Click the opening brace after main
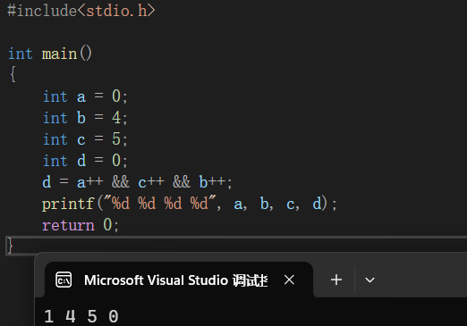Screen dimensions: 467x326 [x=13, y=74]
